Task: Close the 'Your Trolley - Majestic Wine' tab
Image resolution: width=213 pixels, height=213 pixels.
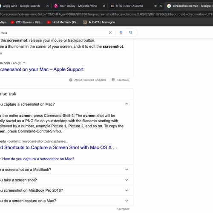Action: pyautogui.click(x=104, y=6)
